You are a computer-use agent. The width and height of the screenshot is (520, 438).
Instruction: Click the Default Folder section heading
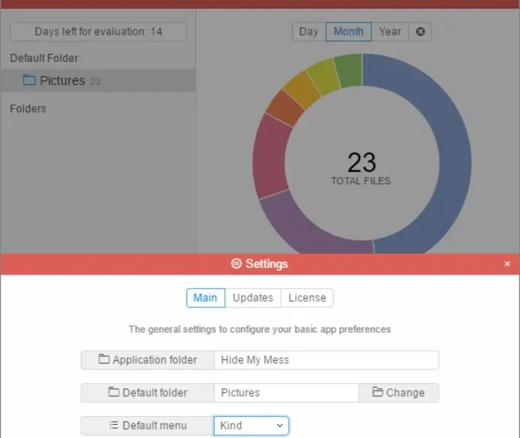coord(44,58)
